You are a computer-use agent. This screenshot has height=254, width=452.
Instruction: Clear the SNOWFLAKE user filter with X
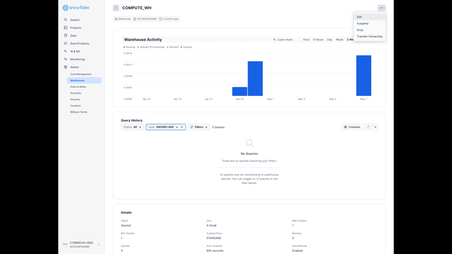pyautogui.click(x=182, y=127)
